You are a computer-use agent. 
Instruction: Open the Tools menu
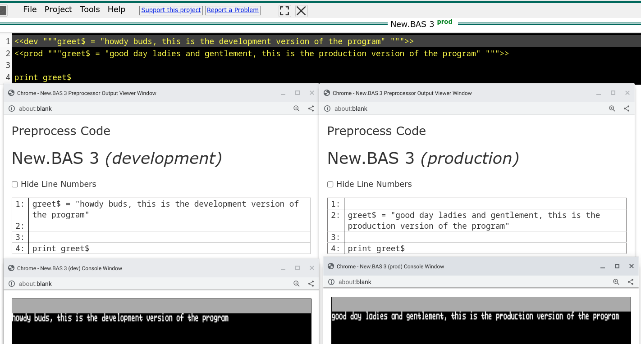point(90,9)
